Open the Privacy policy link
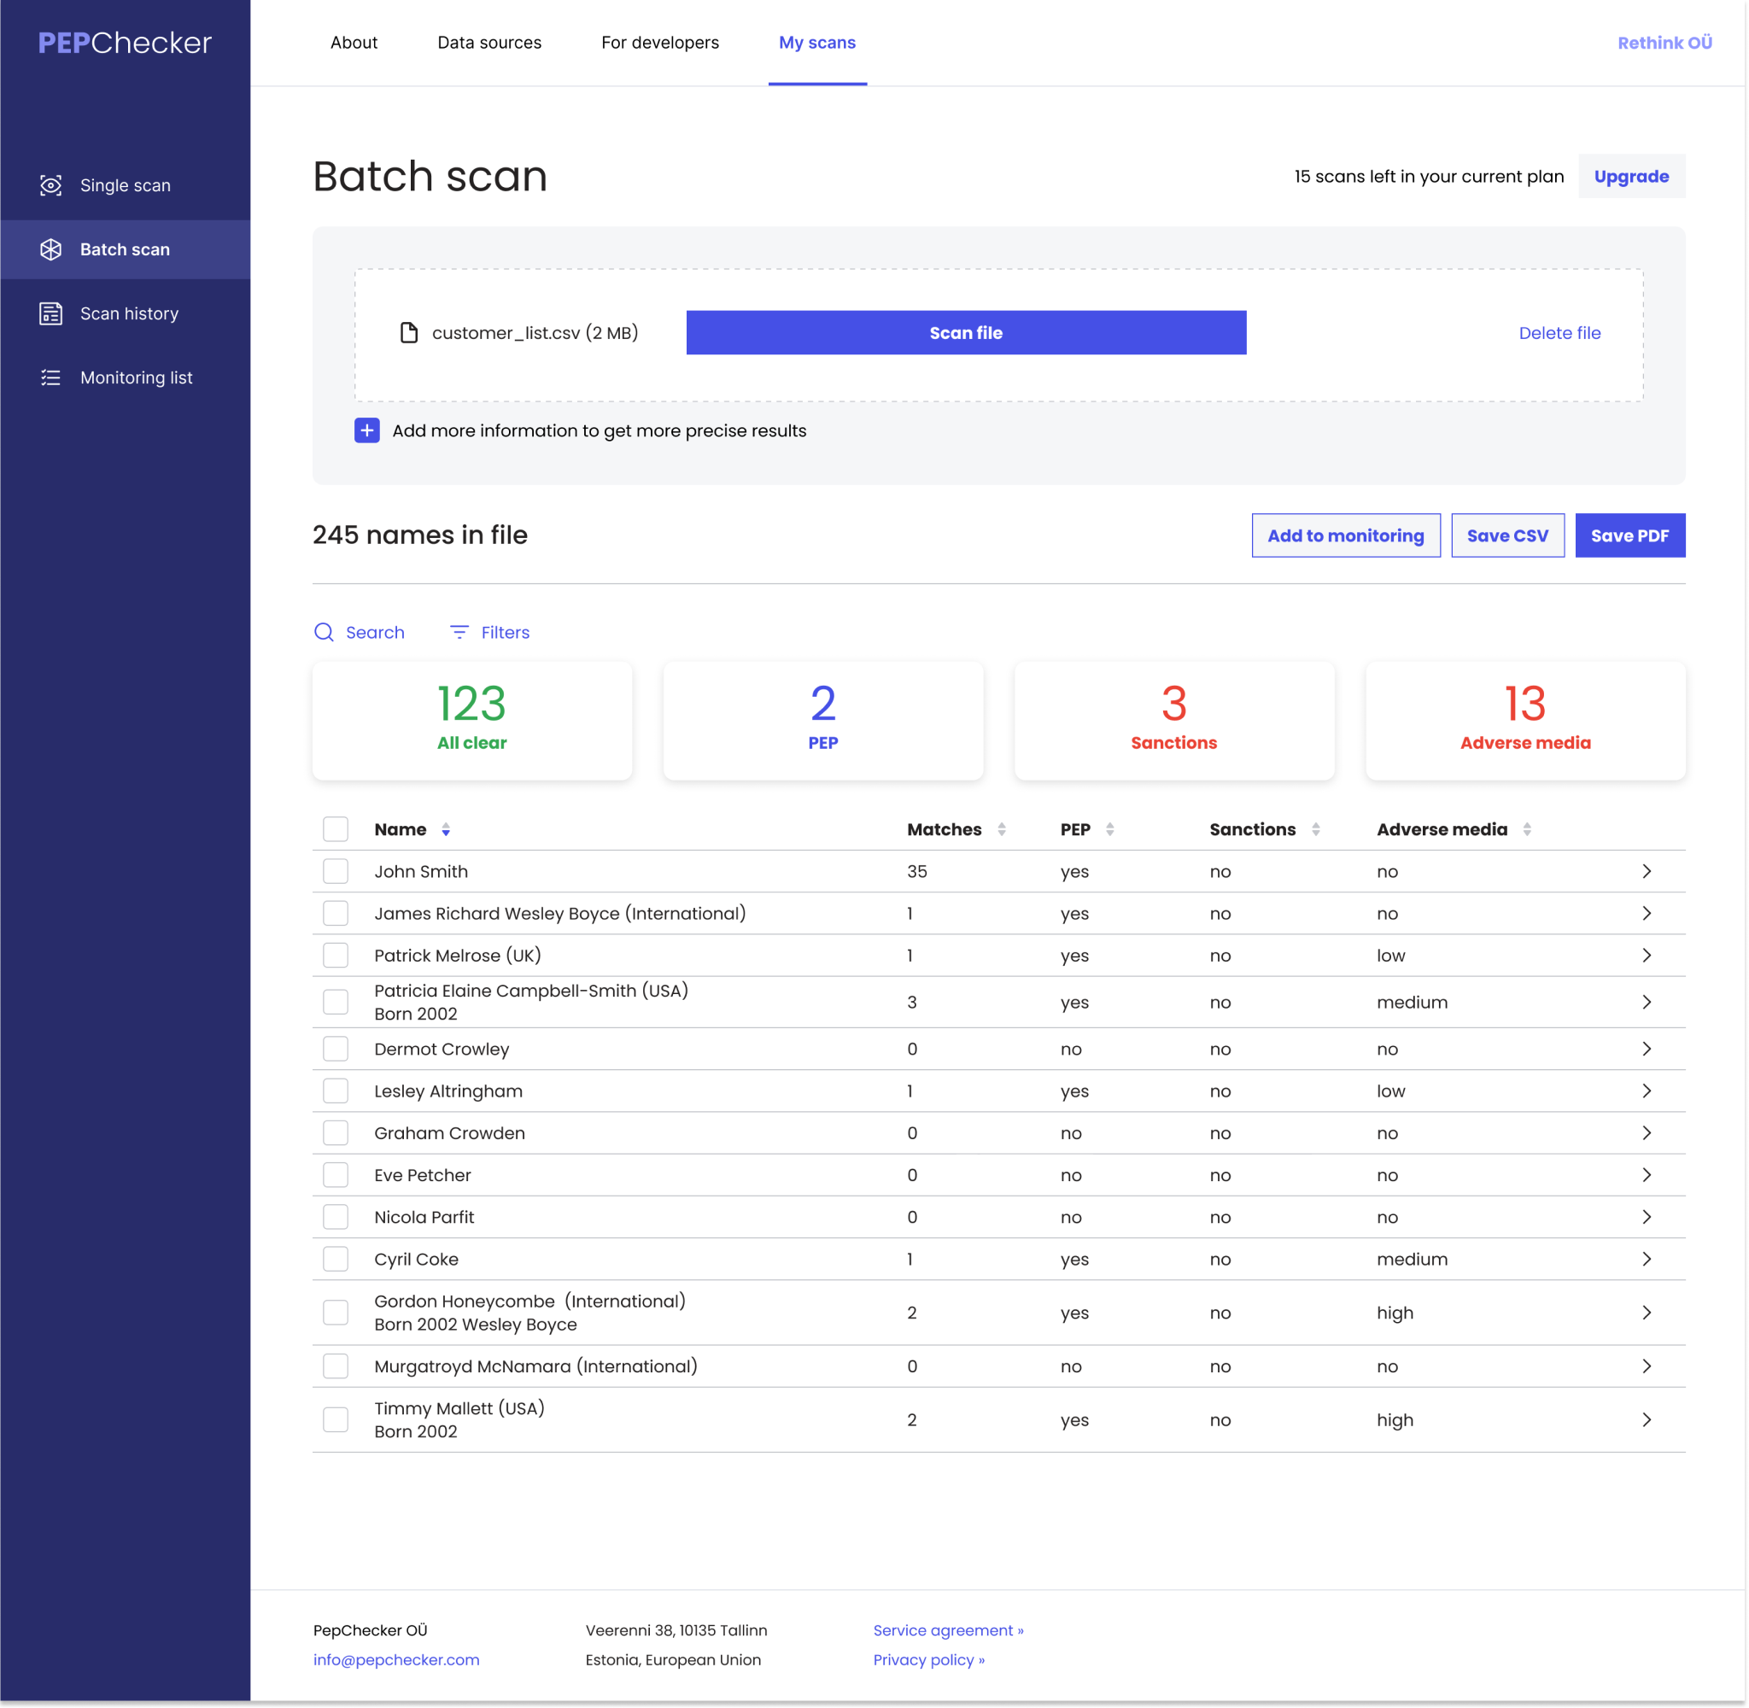 tap(928, 1660)
